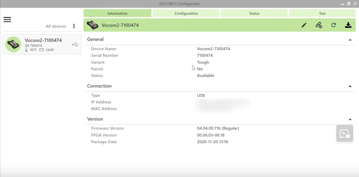Click the Variant value Tough
Viewport: 359px width, 177px height.
click(203, 62)
